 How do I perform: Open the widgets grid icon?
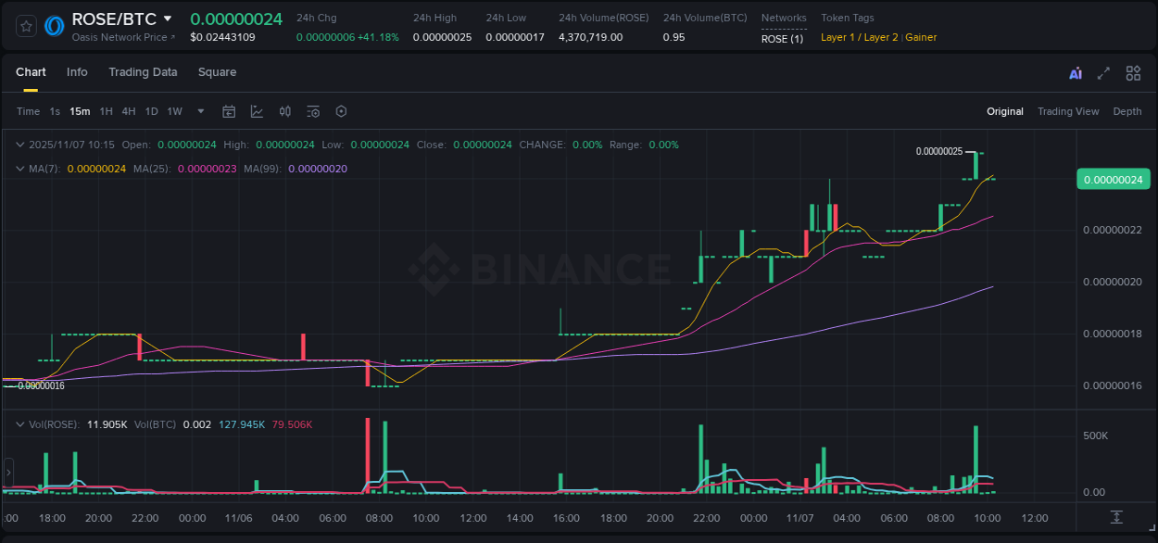[x=1133, y=72]
